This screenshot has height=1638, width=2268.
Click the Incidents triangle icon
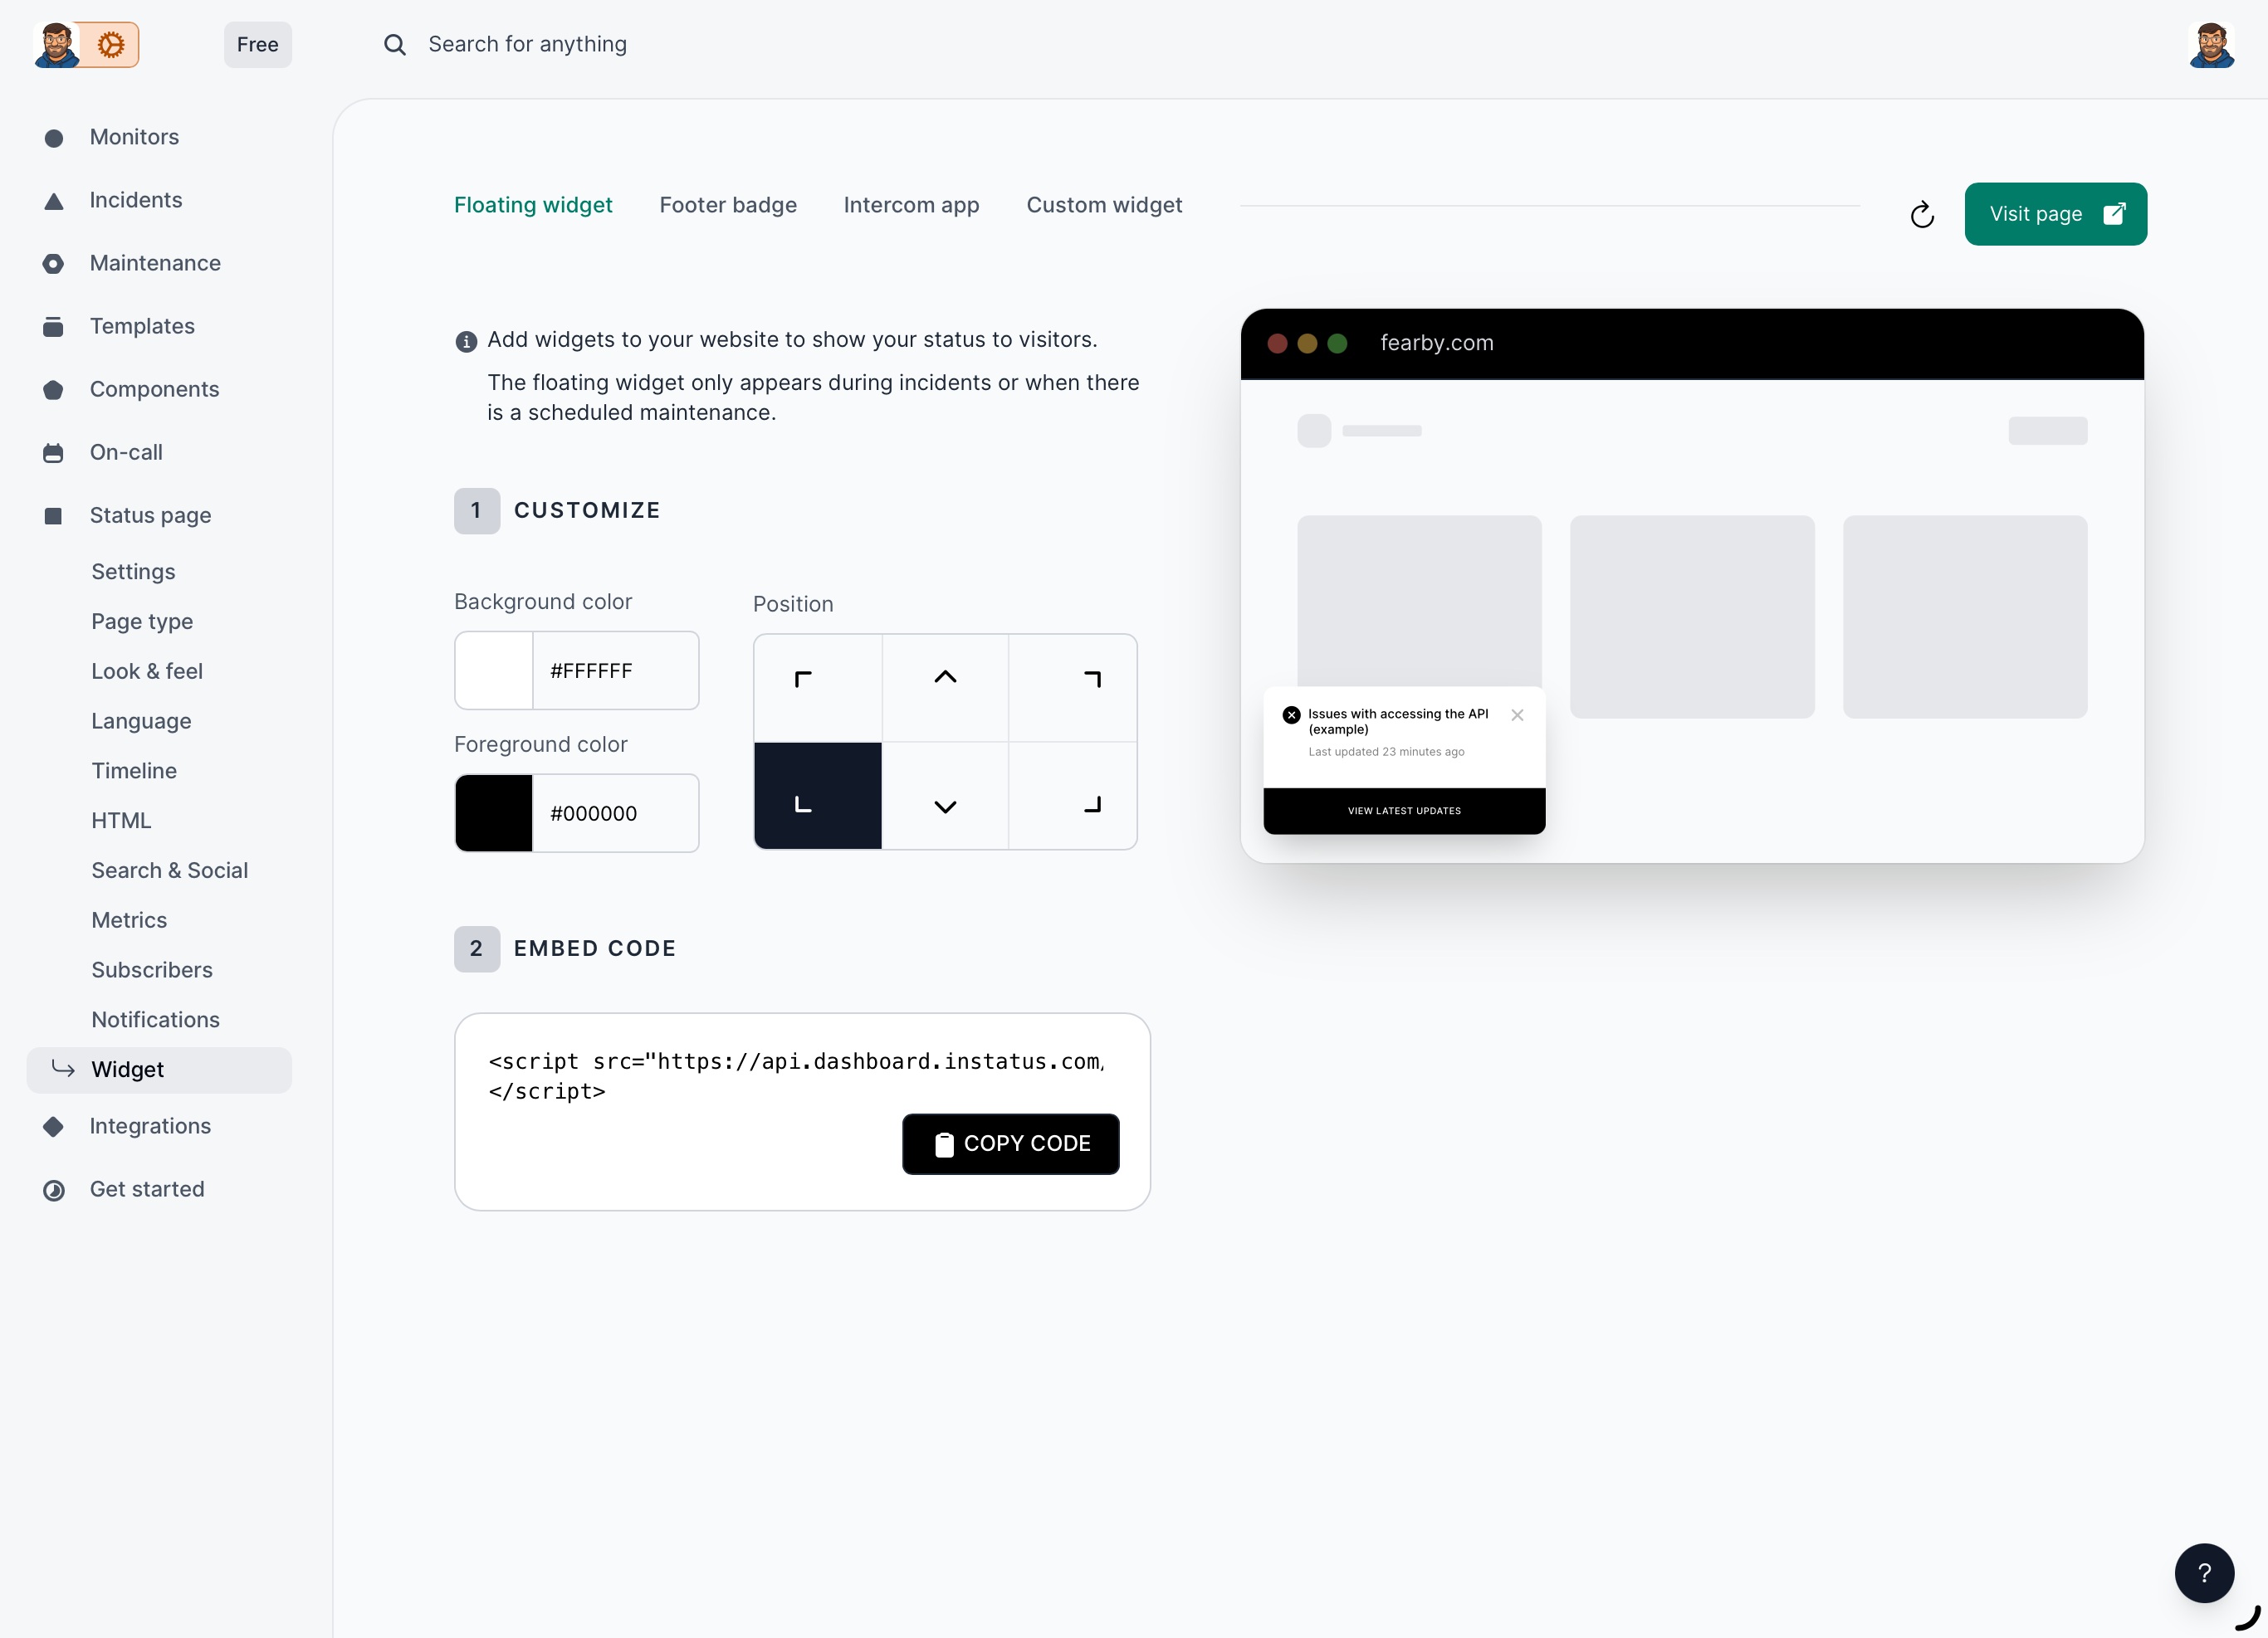(x=54, y=201)
